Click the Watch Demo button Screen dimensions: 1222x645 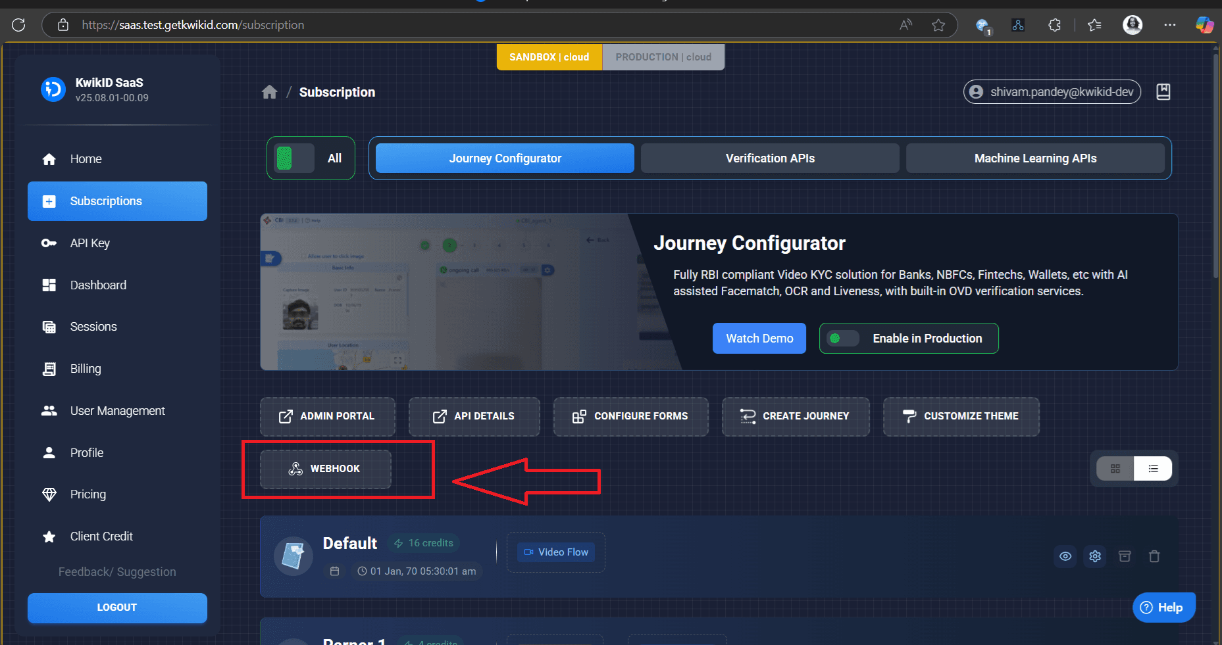click(759, 339)
